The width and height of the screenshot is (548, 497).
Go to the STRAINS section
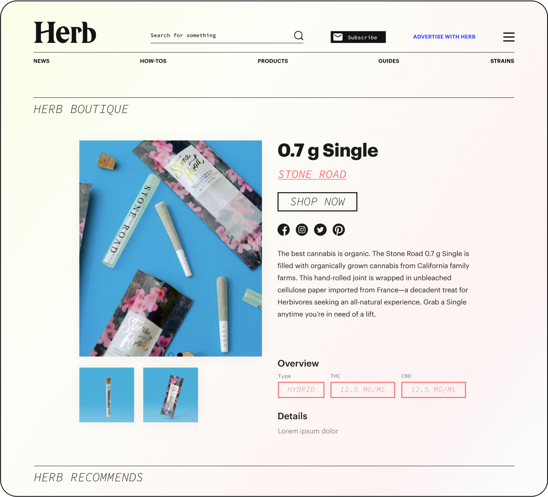coord(502,61)
